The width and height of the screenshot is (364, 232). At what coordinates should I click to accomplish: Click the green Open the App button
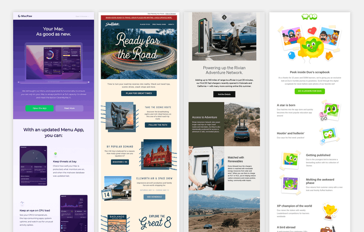[39, 108]
